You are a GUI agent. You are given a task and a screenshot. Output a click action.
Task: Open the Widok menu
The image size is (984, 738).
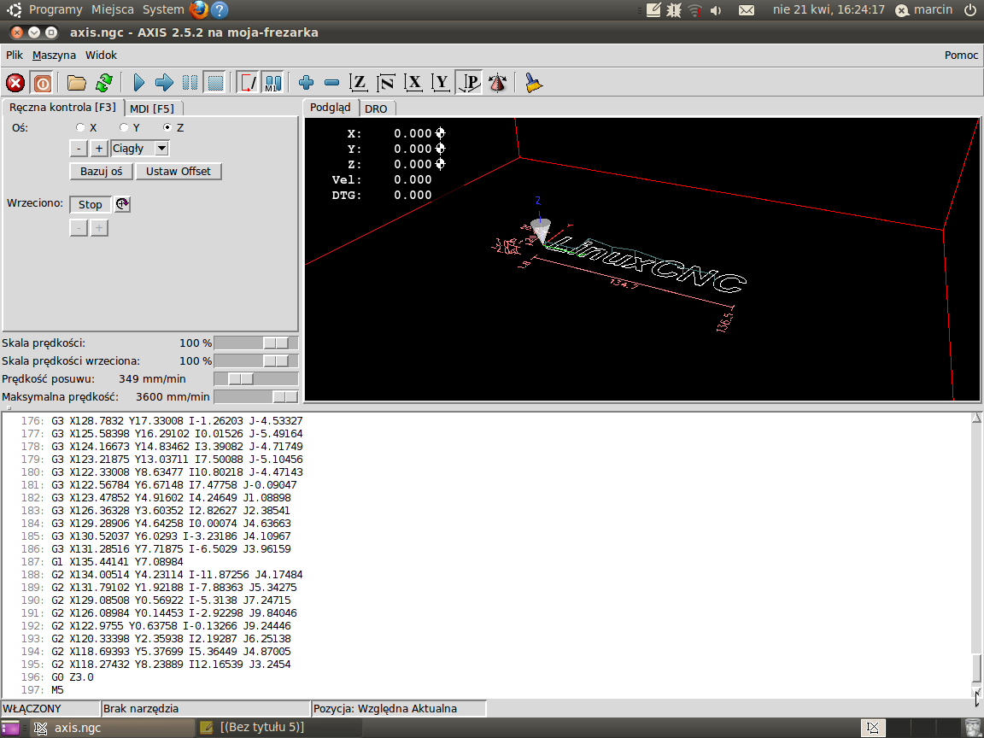click(x=101, y=56)
